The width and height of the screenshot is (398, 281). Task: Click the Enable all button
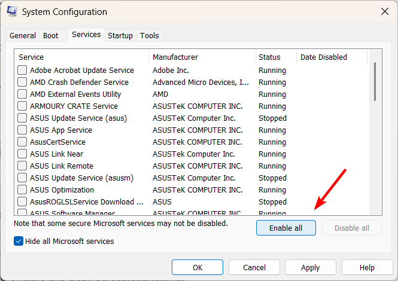click(x=286, y=228)
